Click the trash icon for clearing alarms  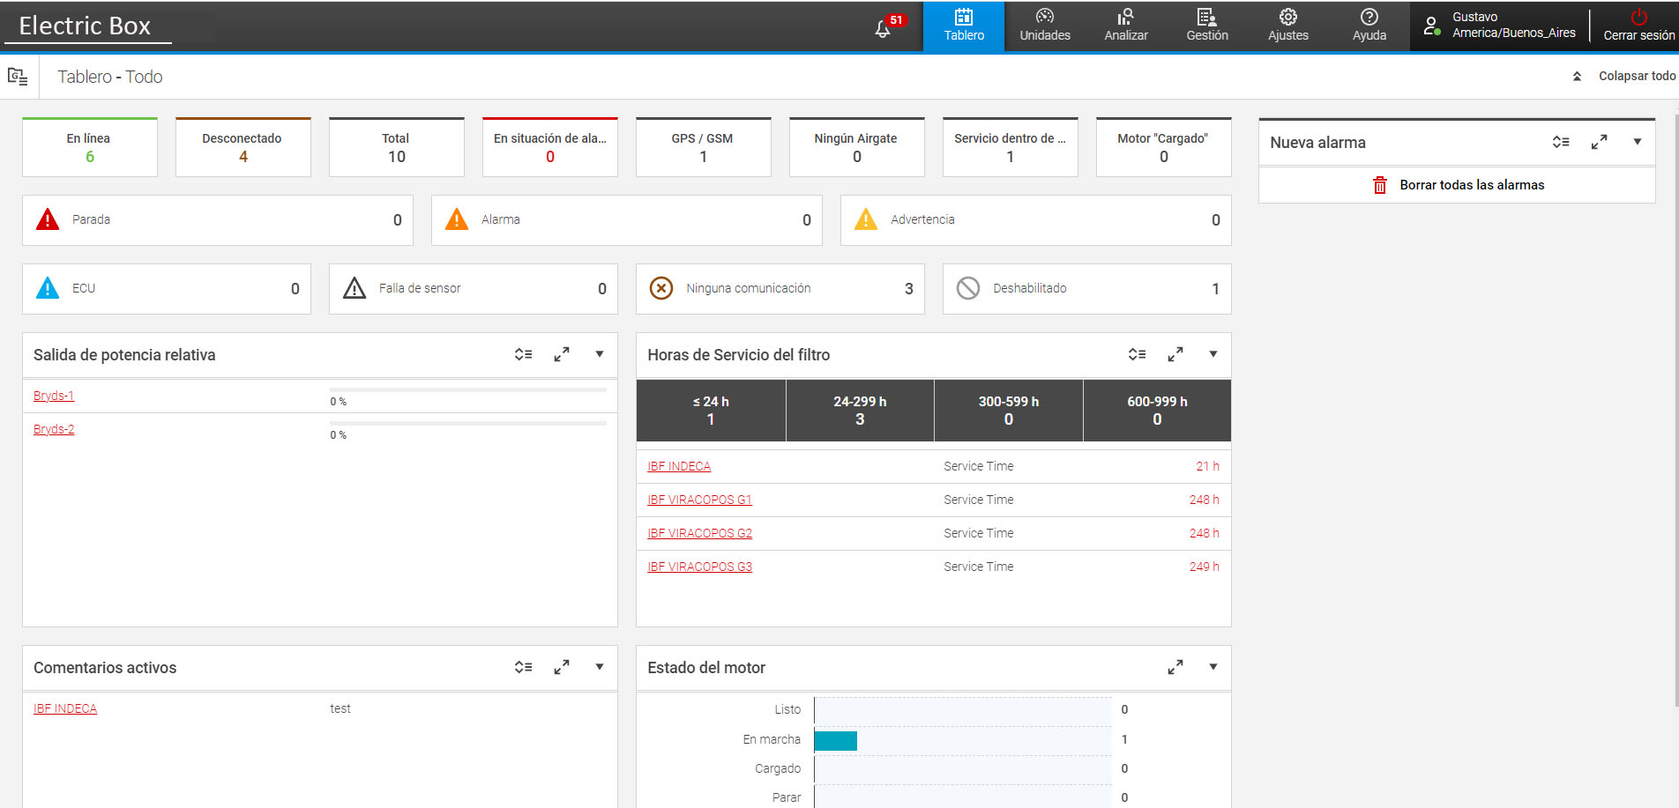(1380, 185)
